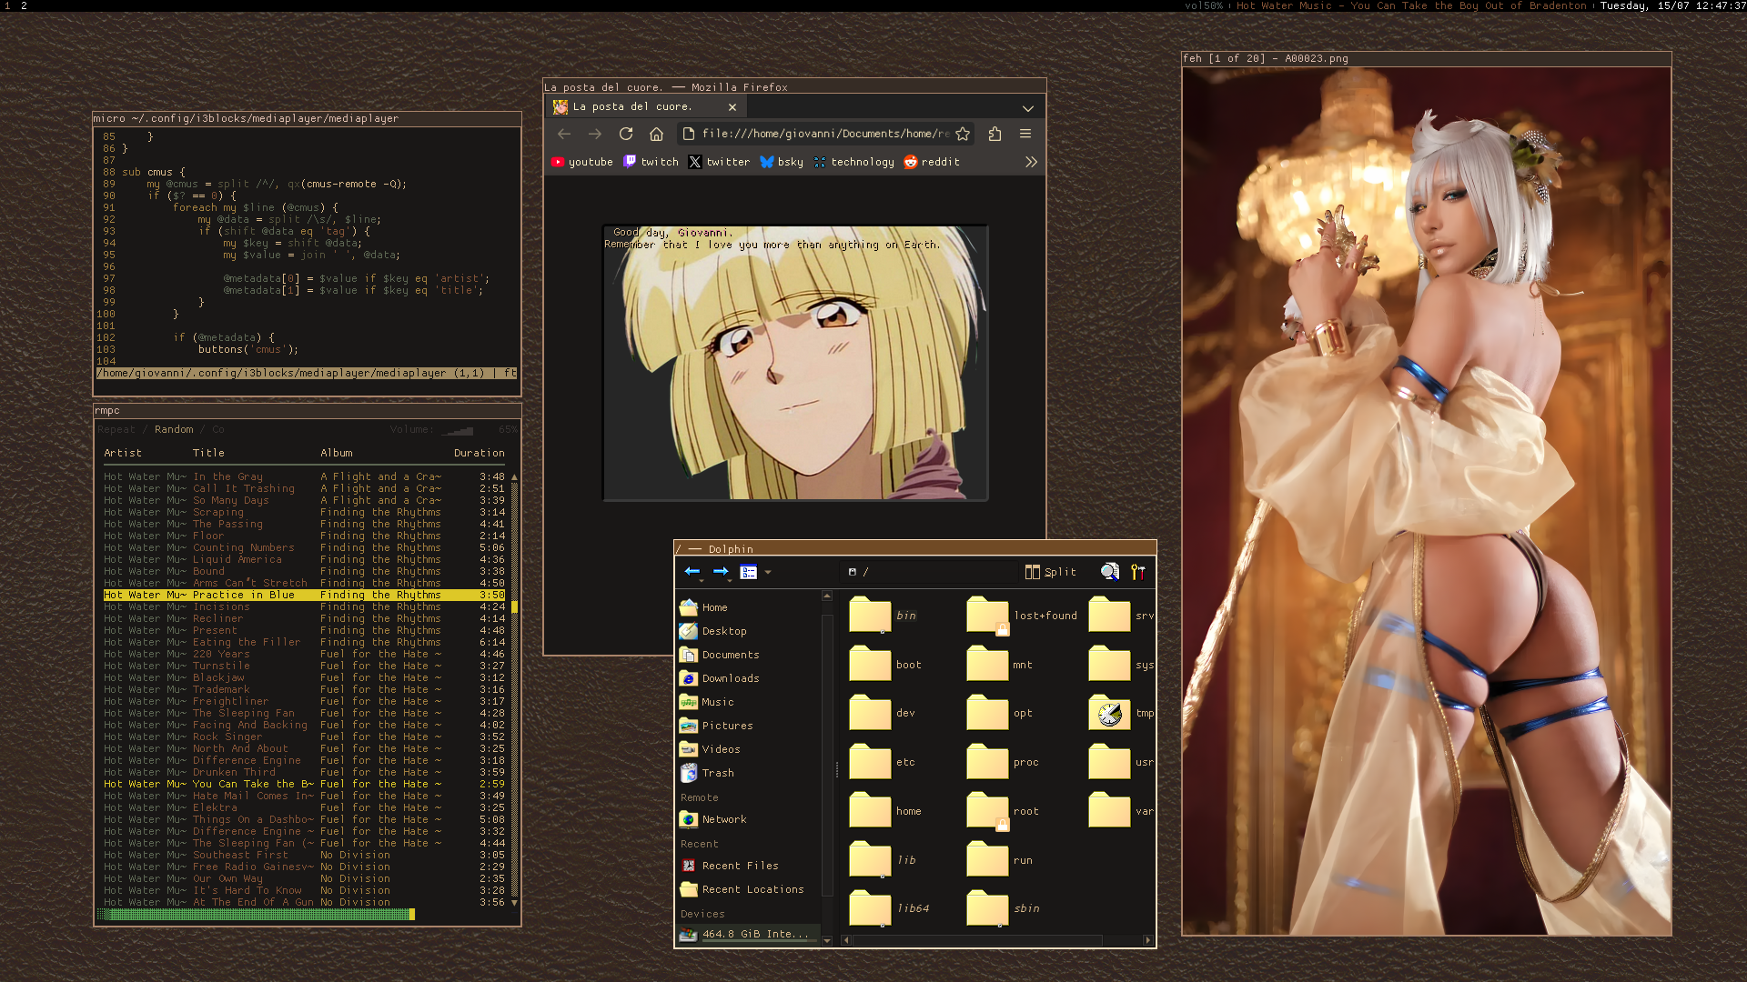The image size is (1747, 982).
Task: Click the Firefox URL address field
Action: (x=826, y=134)
